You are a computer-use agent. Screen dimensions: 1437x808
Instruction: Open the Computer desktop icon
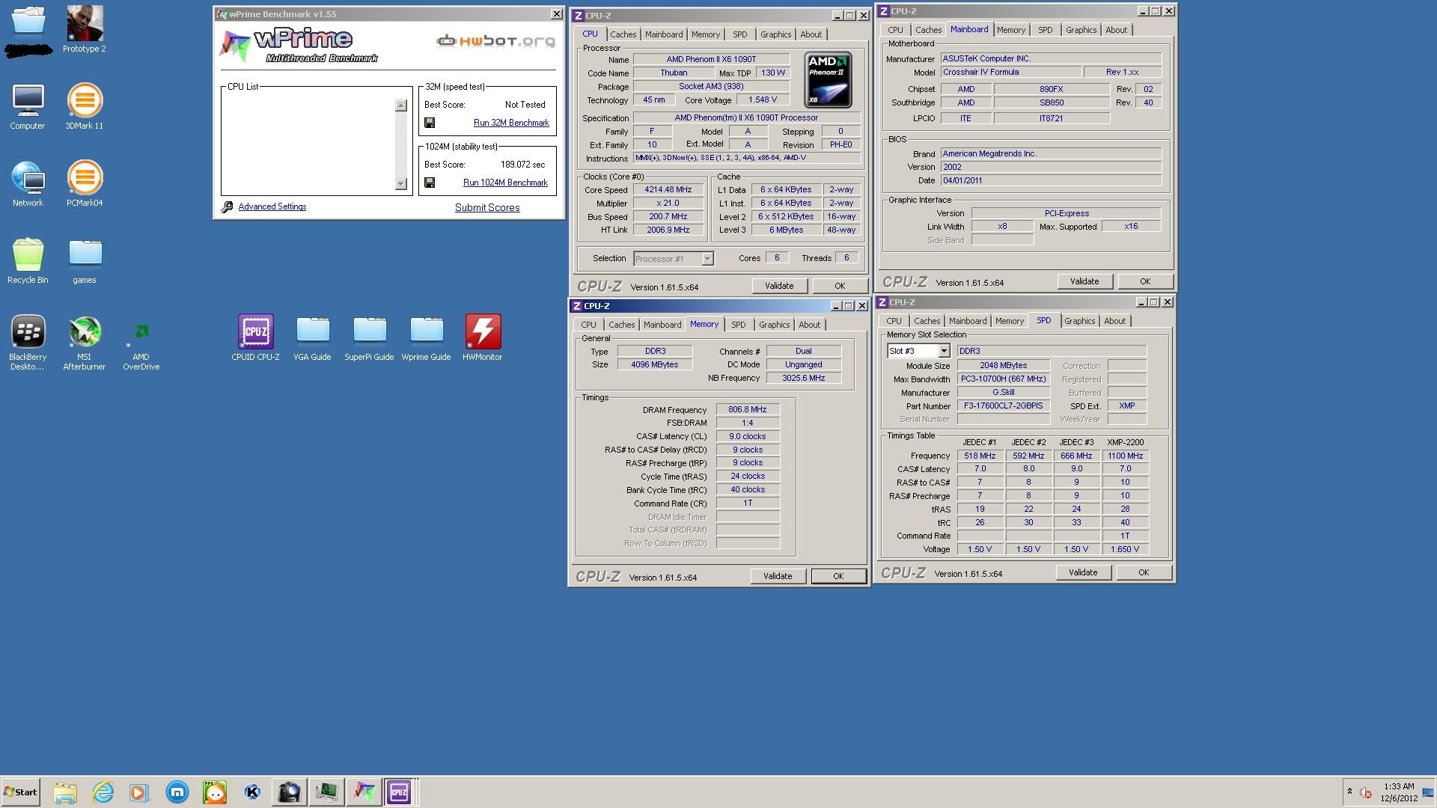pyautogui.click(x=28, y=107)
